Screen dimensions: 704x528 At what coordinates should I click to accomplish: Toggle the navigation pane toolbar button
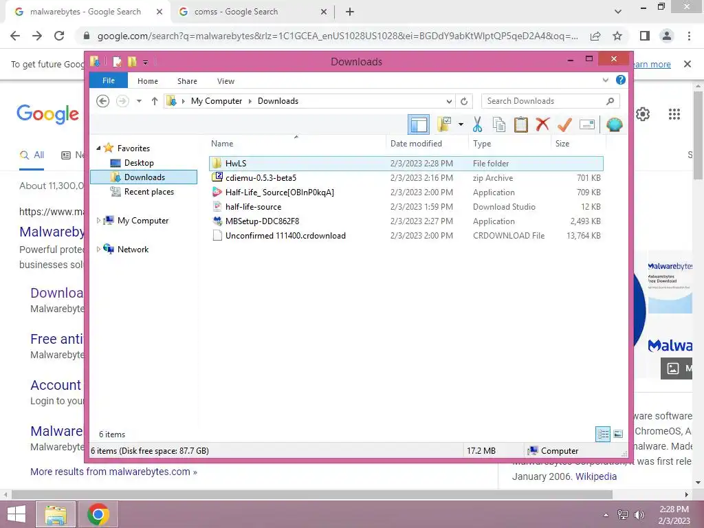[x=419, y=124]
